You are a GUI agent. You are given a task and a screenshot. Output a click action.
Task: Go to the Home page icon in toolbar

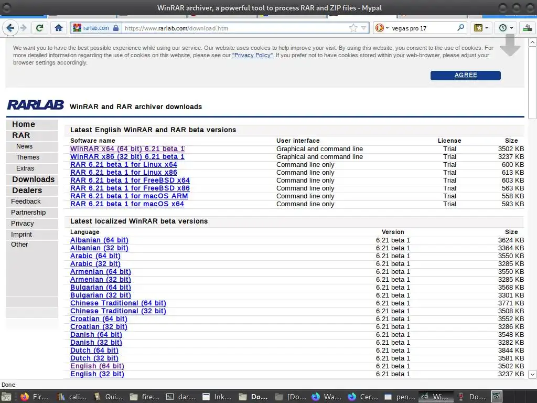click(x=59, y=28)
